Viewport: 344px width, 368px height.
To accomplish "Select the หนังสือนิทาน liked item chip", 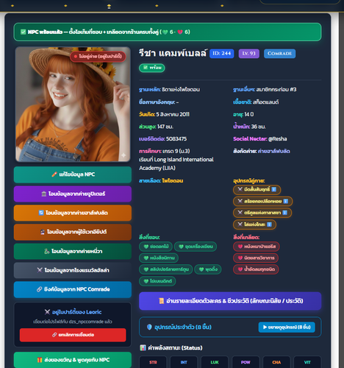I will (x=159, y=258).
